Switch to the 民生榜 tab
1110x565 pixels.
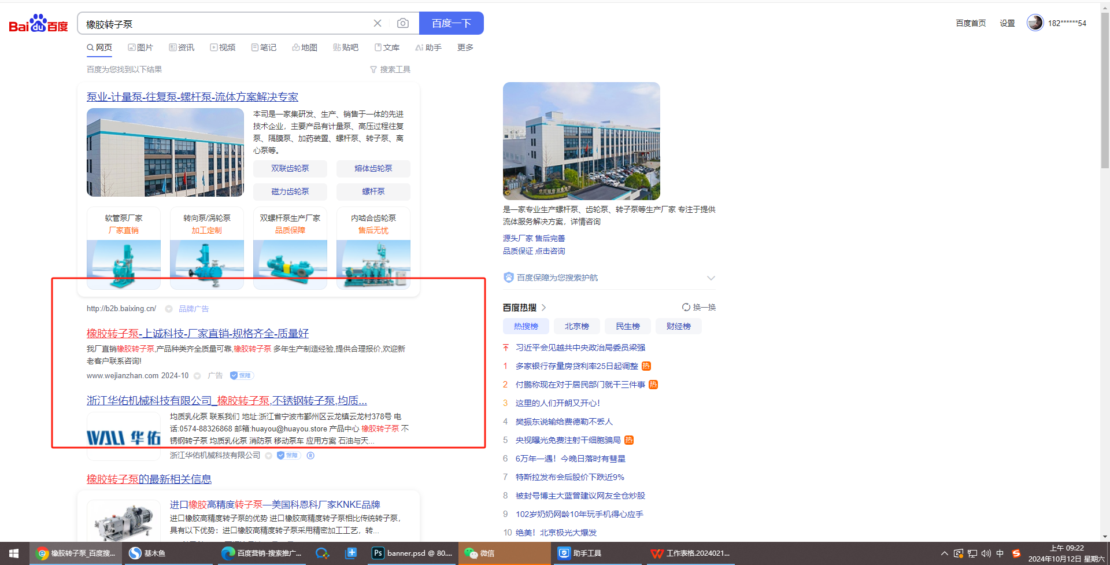click(x=628, y=326)
